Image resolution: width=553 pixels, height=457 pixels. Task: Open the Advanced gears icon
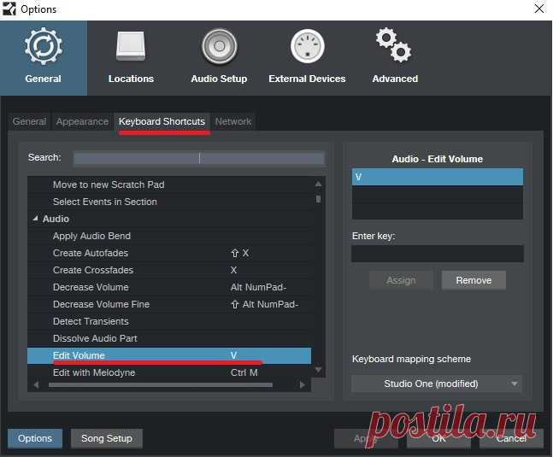(395, 49)
